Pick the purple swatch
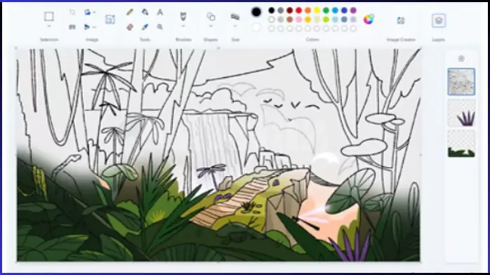The height and width of the screenshot is (275, 490). point(353,11)
